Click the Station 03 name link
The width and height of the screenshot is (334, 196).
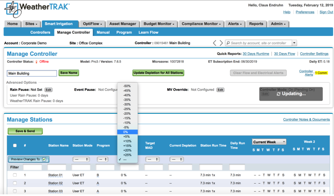tap(55, 191)
